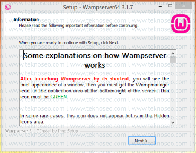Click the information text scrollbar thumb
Viewport: 196px width, 153px height.
click(x=173, y=59)
